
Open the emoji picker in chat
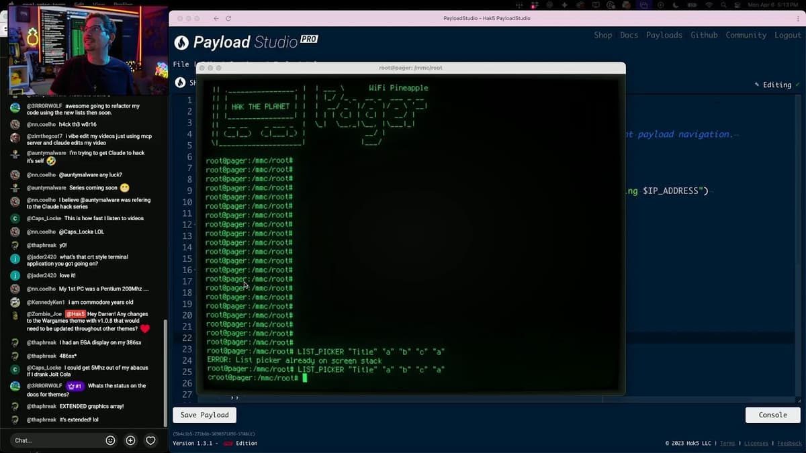(x=111, y=440)
